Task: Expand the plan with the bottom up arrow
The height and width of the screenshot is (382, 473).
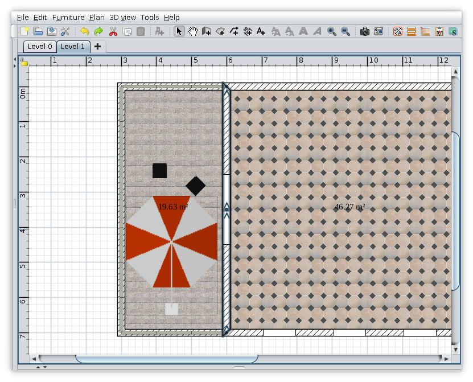Action: 38,367
